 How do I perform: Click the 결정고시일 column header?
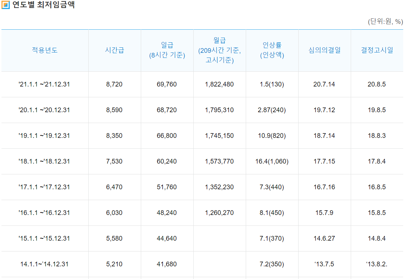(x=377, y=50)
